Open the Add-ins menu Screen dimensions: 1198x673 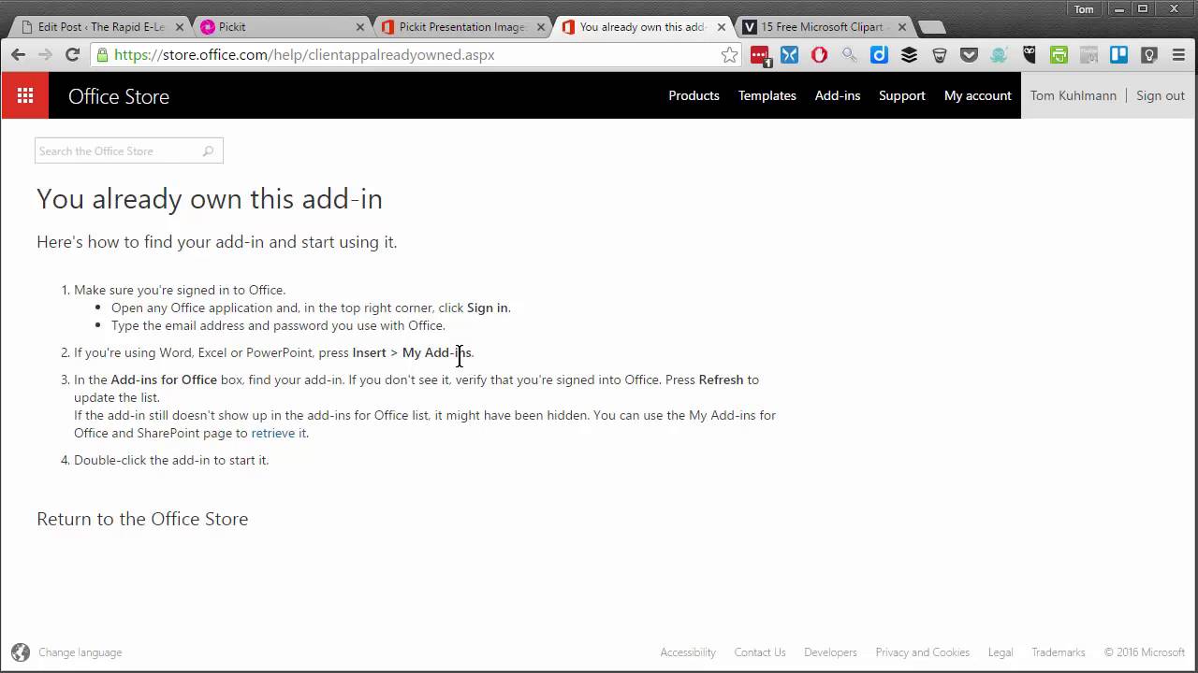coord(838,95)
